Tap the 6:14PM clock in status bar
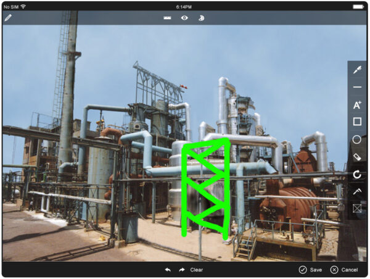 click(184, 7)
